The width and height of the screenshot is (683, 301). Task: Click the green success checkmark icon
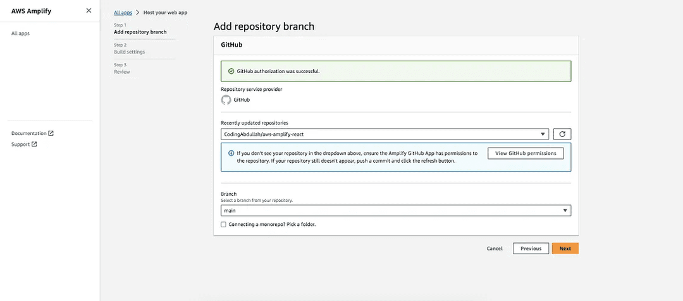click(x=231, y=71)
